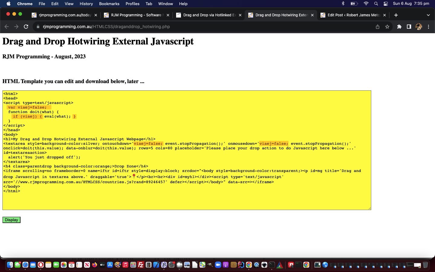Close the RJM Programming - Software tab
Screen dimensions: 435x272
[x=168, y=15]
